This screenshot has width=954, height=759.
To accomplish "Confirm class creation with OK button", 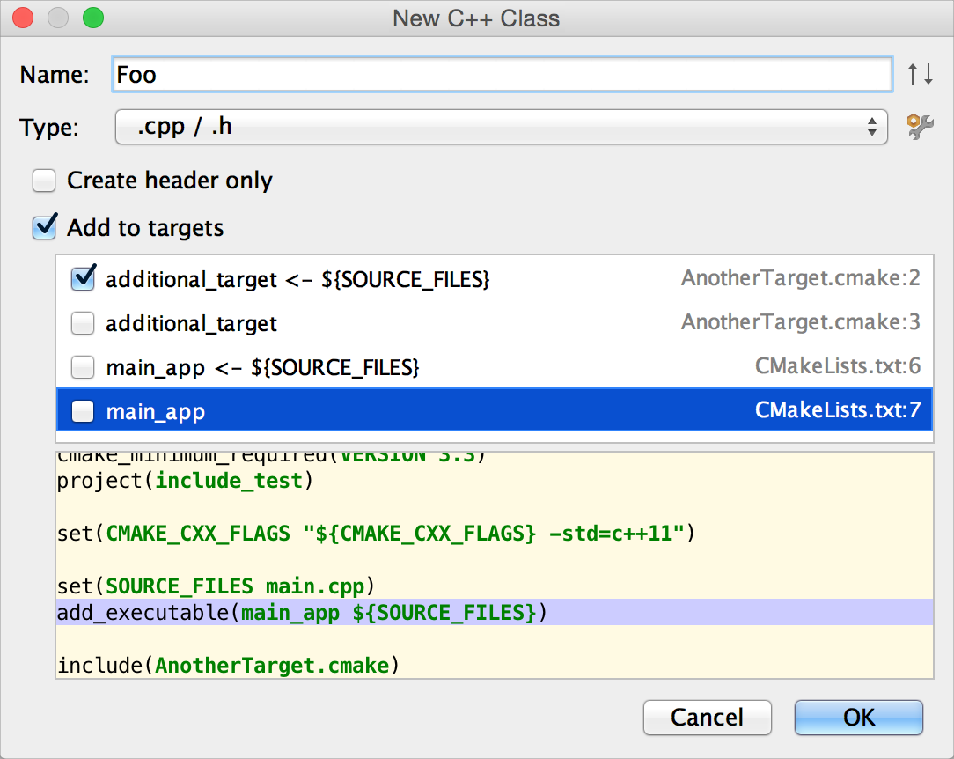I will click(x=858, y=718).
